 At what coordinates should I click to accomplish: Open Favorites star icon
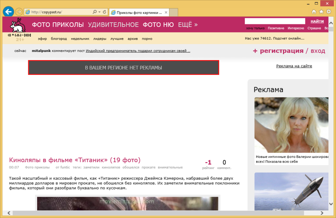pyautogui.click(x=321, y=12)
